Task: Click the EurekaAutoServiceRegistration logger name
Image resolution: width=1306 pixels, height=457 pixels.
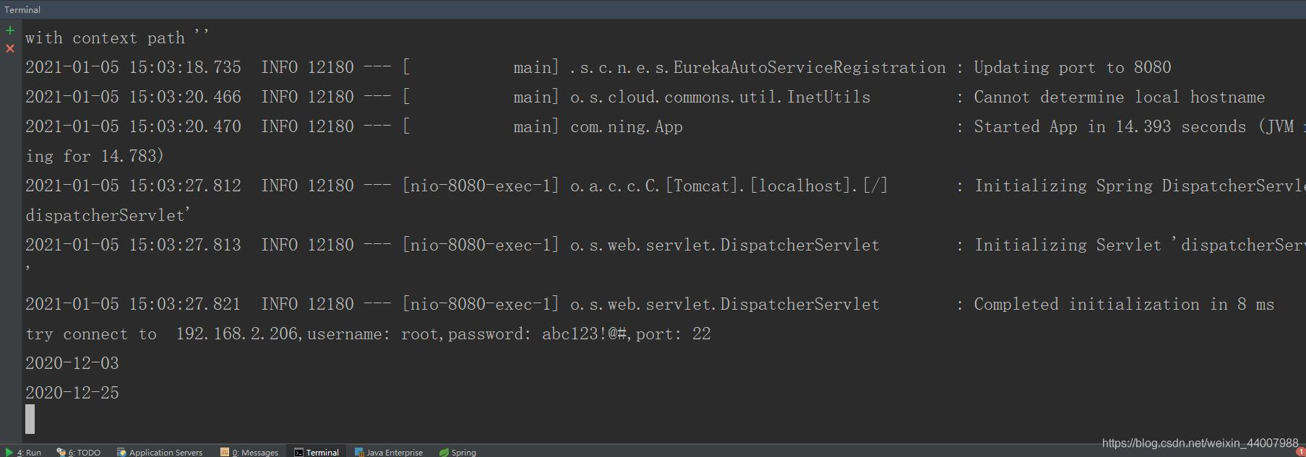Action: (757, 67)
